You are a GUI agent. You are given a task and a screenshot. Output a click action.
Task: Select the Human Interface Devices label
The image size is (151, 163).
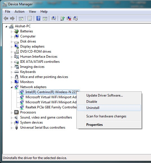(39, 57)
